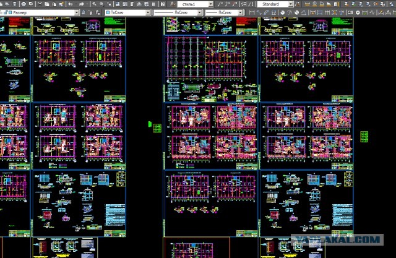Paste from clipboard using the Paste icon
Viewport: 396px width, 258px height.
click(54, 4)
